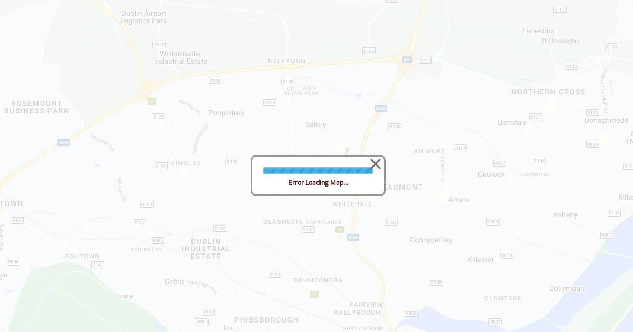Select the R122 road marker

(x=159, y=45)
